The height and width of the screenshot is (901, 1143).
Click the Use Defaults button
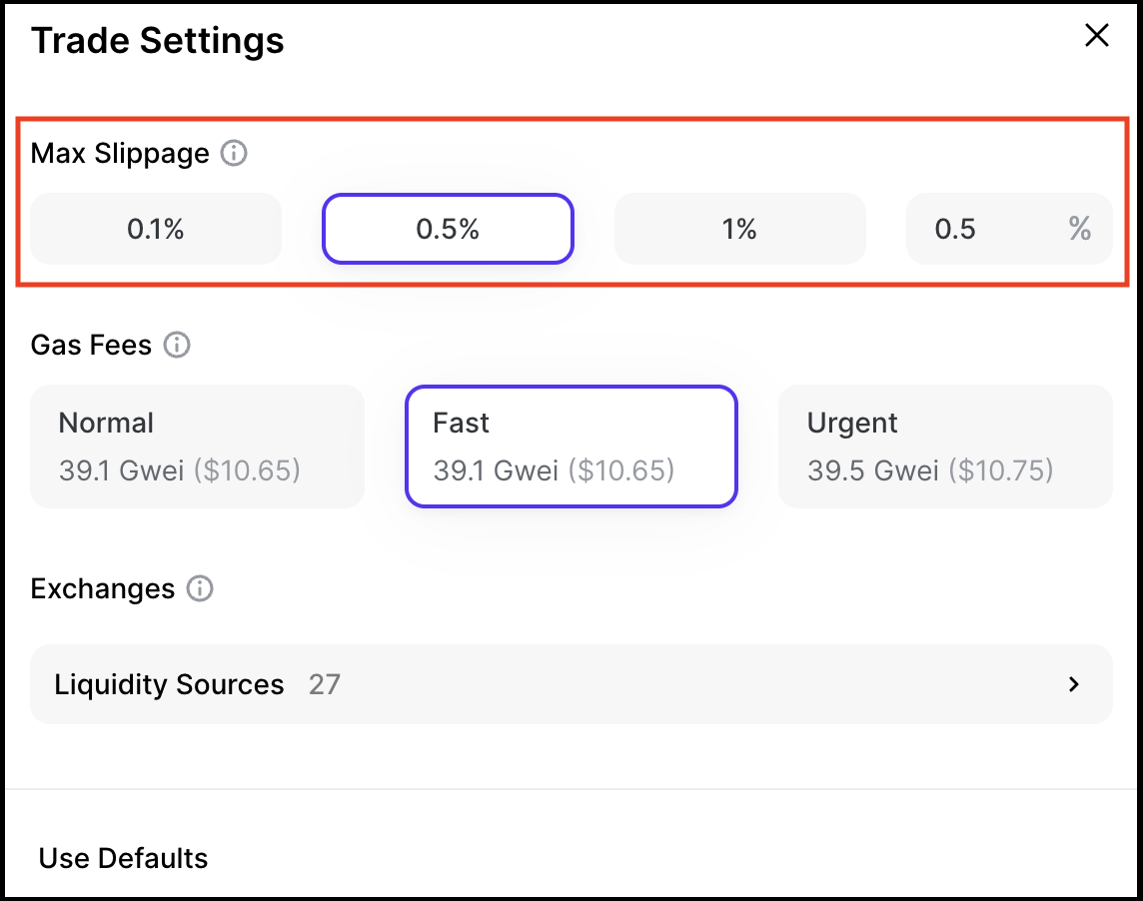[x=124, y=858]
